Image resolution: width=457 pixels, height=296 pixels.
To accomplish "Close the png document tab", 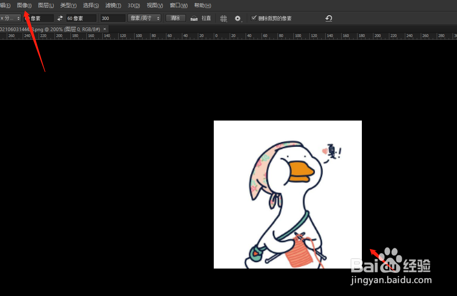I will 105,29.
